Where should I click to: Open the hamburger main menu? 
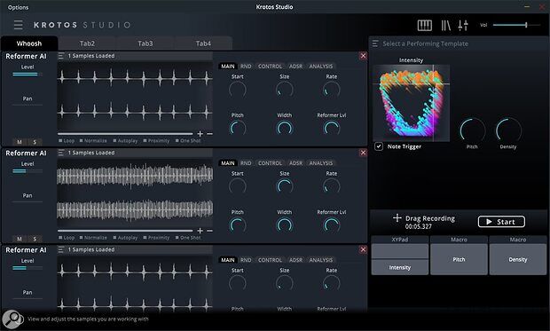tap(19, 25)
